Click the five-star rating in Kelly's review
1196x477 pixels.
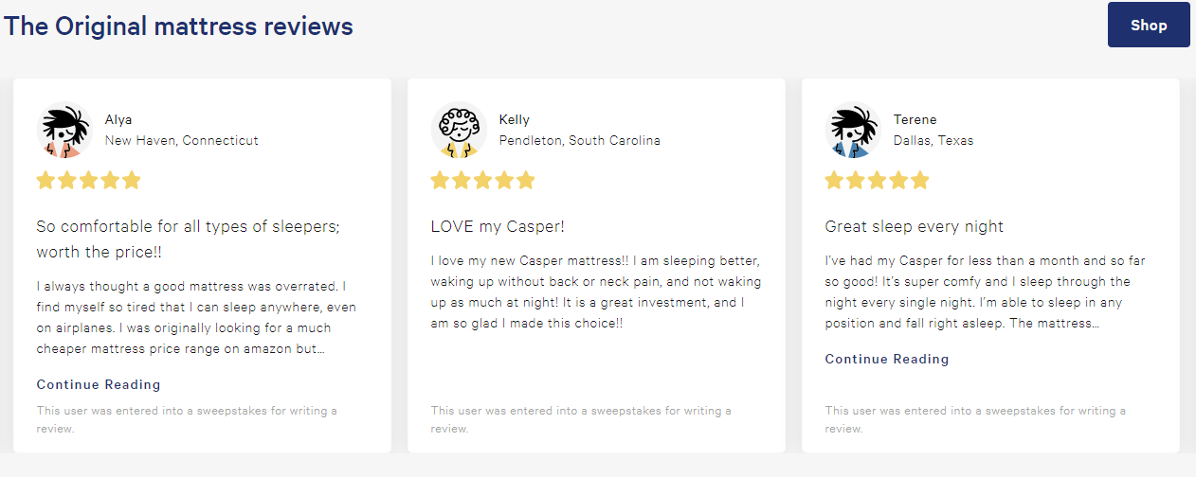pos(482,180)
